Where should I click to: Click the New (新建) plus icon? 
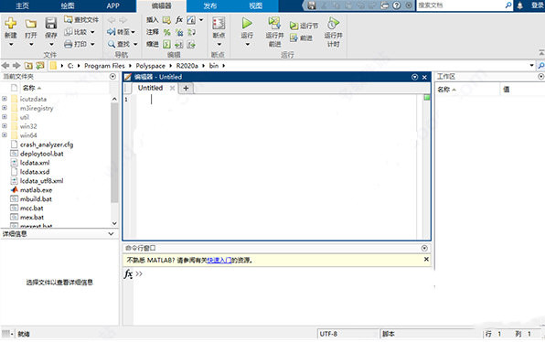point(11,23)
